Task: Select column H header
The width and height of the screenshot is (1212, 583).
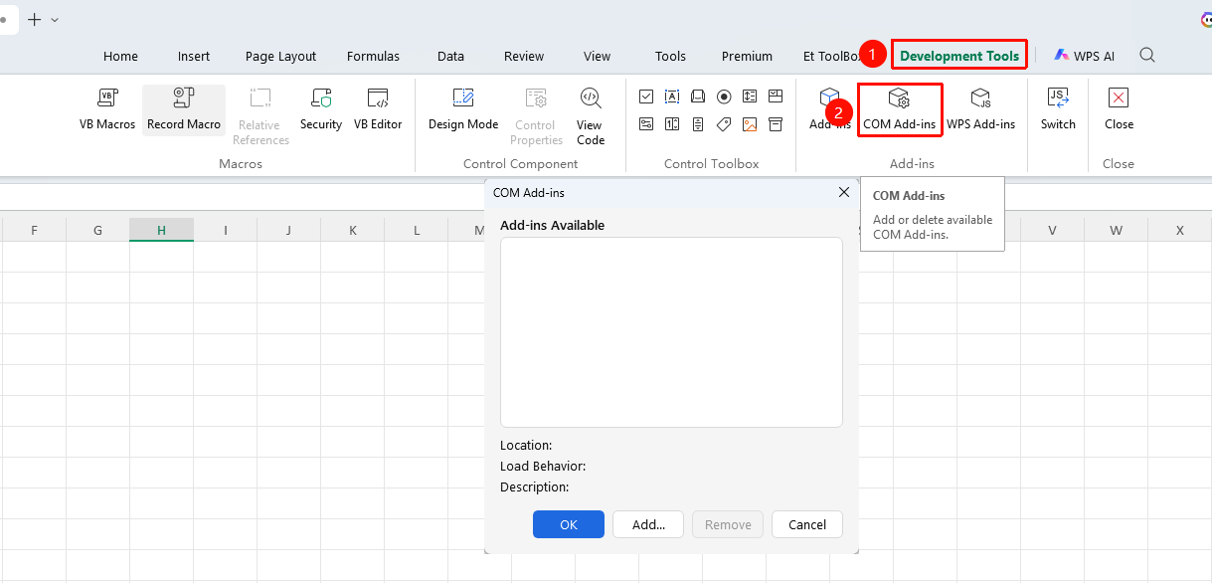Action: [161, 231]
